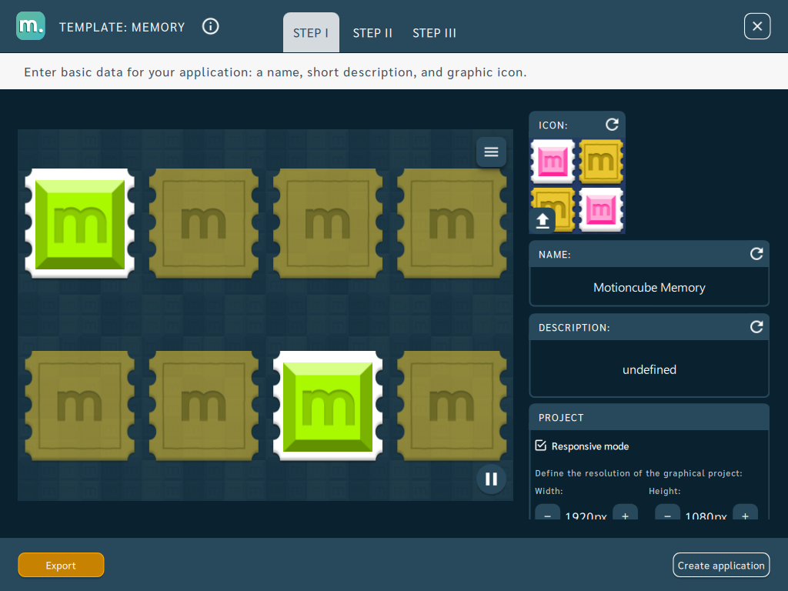
Task: Decrease the project width value
Action: [x=547, y=513]
